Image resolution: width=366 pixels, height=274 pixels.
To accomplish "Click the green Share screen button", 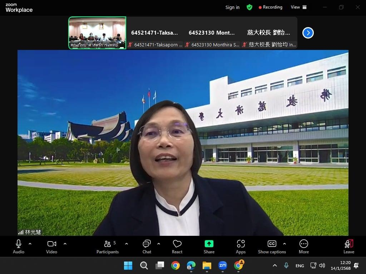I will [209, 247].
